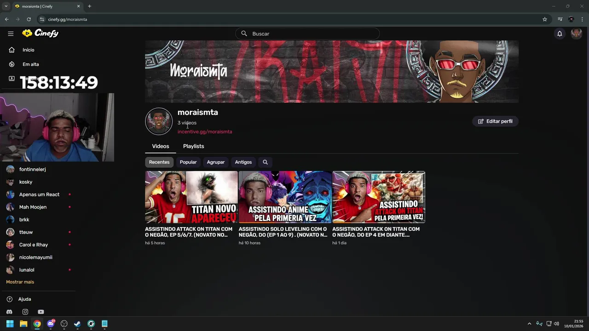The image size is (589, 331).
Task: Open volume control in system tray
Action: pyautogui.click(x=557, y=324)
